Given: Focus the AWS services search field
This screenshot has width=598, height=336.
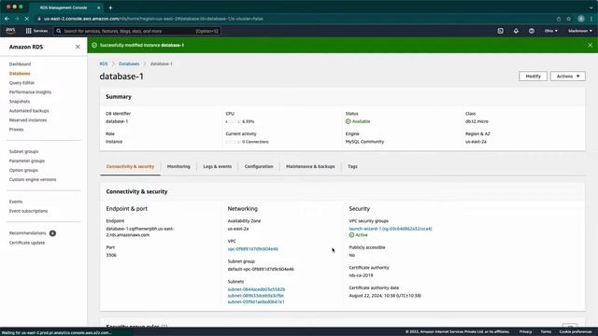Looking at the screenshot, I should click(x=137, y=31).
